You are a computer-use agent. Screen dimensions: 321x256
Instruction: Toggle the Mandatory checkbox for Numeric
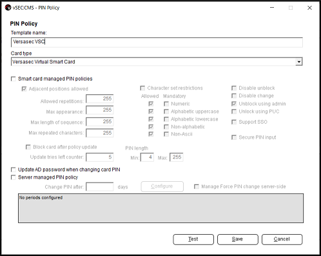166,104
